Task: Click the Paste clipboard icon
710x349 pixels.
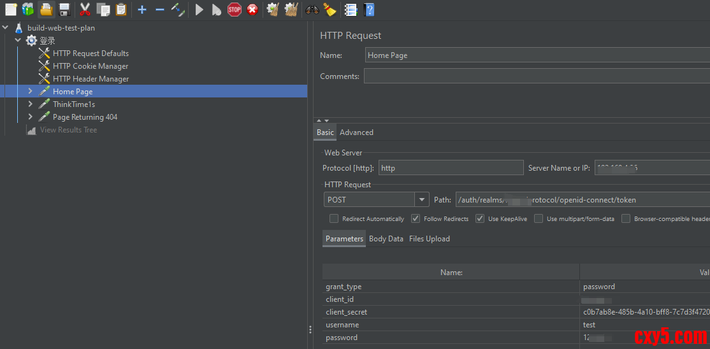Action: pos(121,10)
